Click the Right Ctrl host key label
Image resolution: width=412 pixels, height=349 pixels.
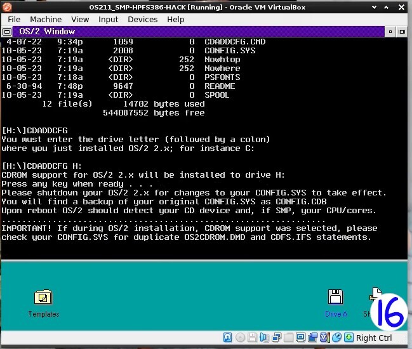pos(374,338)
